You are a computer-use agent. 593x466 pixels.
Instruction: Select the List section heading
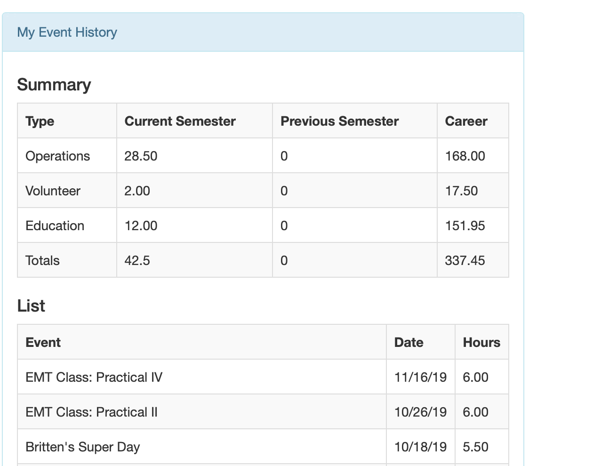(31, 306)
